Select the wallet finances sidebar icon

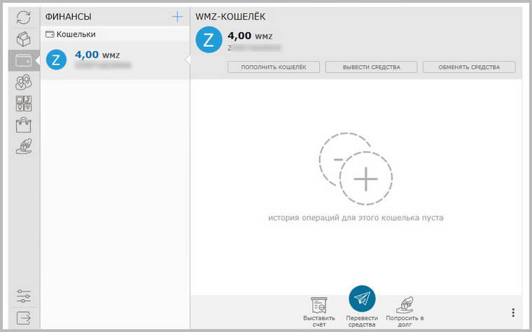point(23,60)
